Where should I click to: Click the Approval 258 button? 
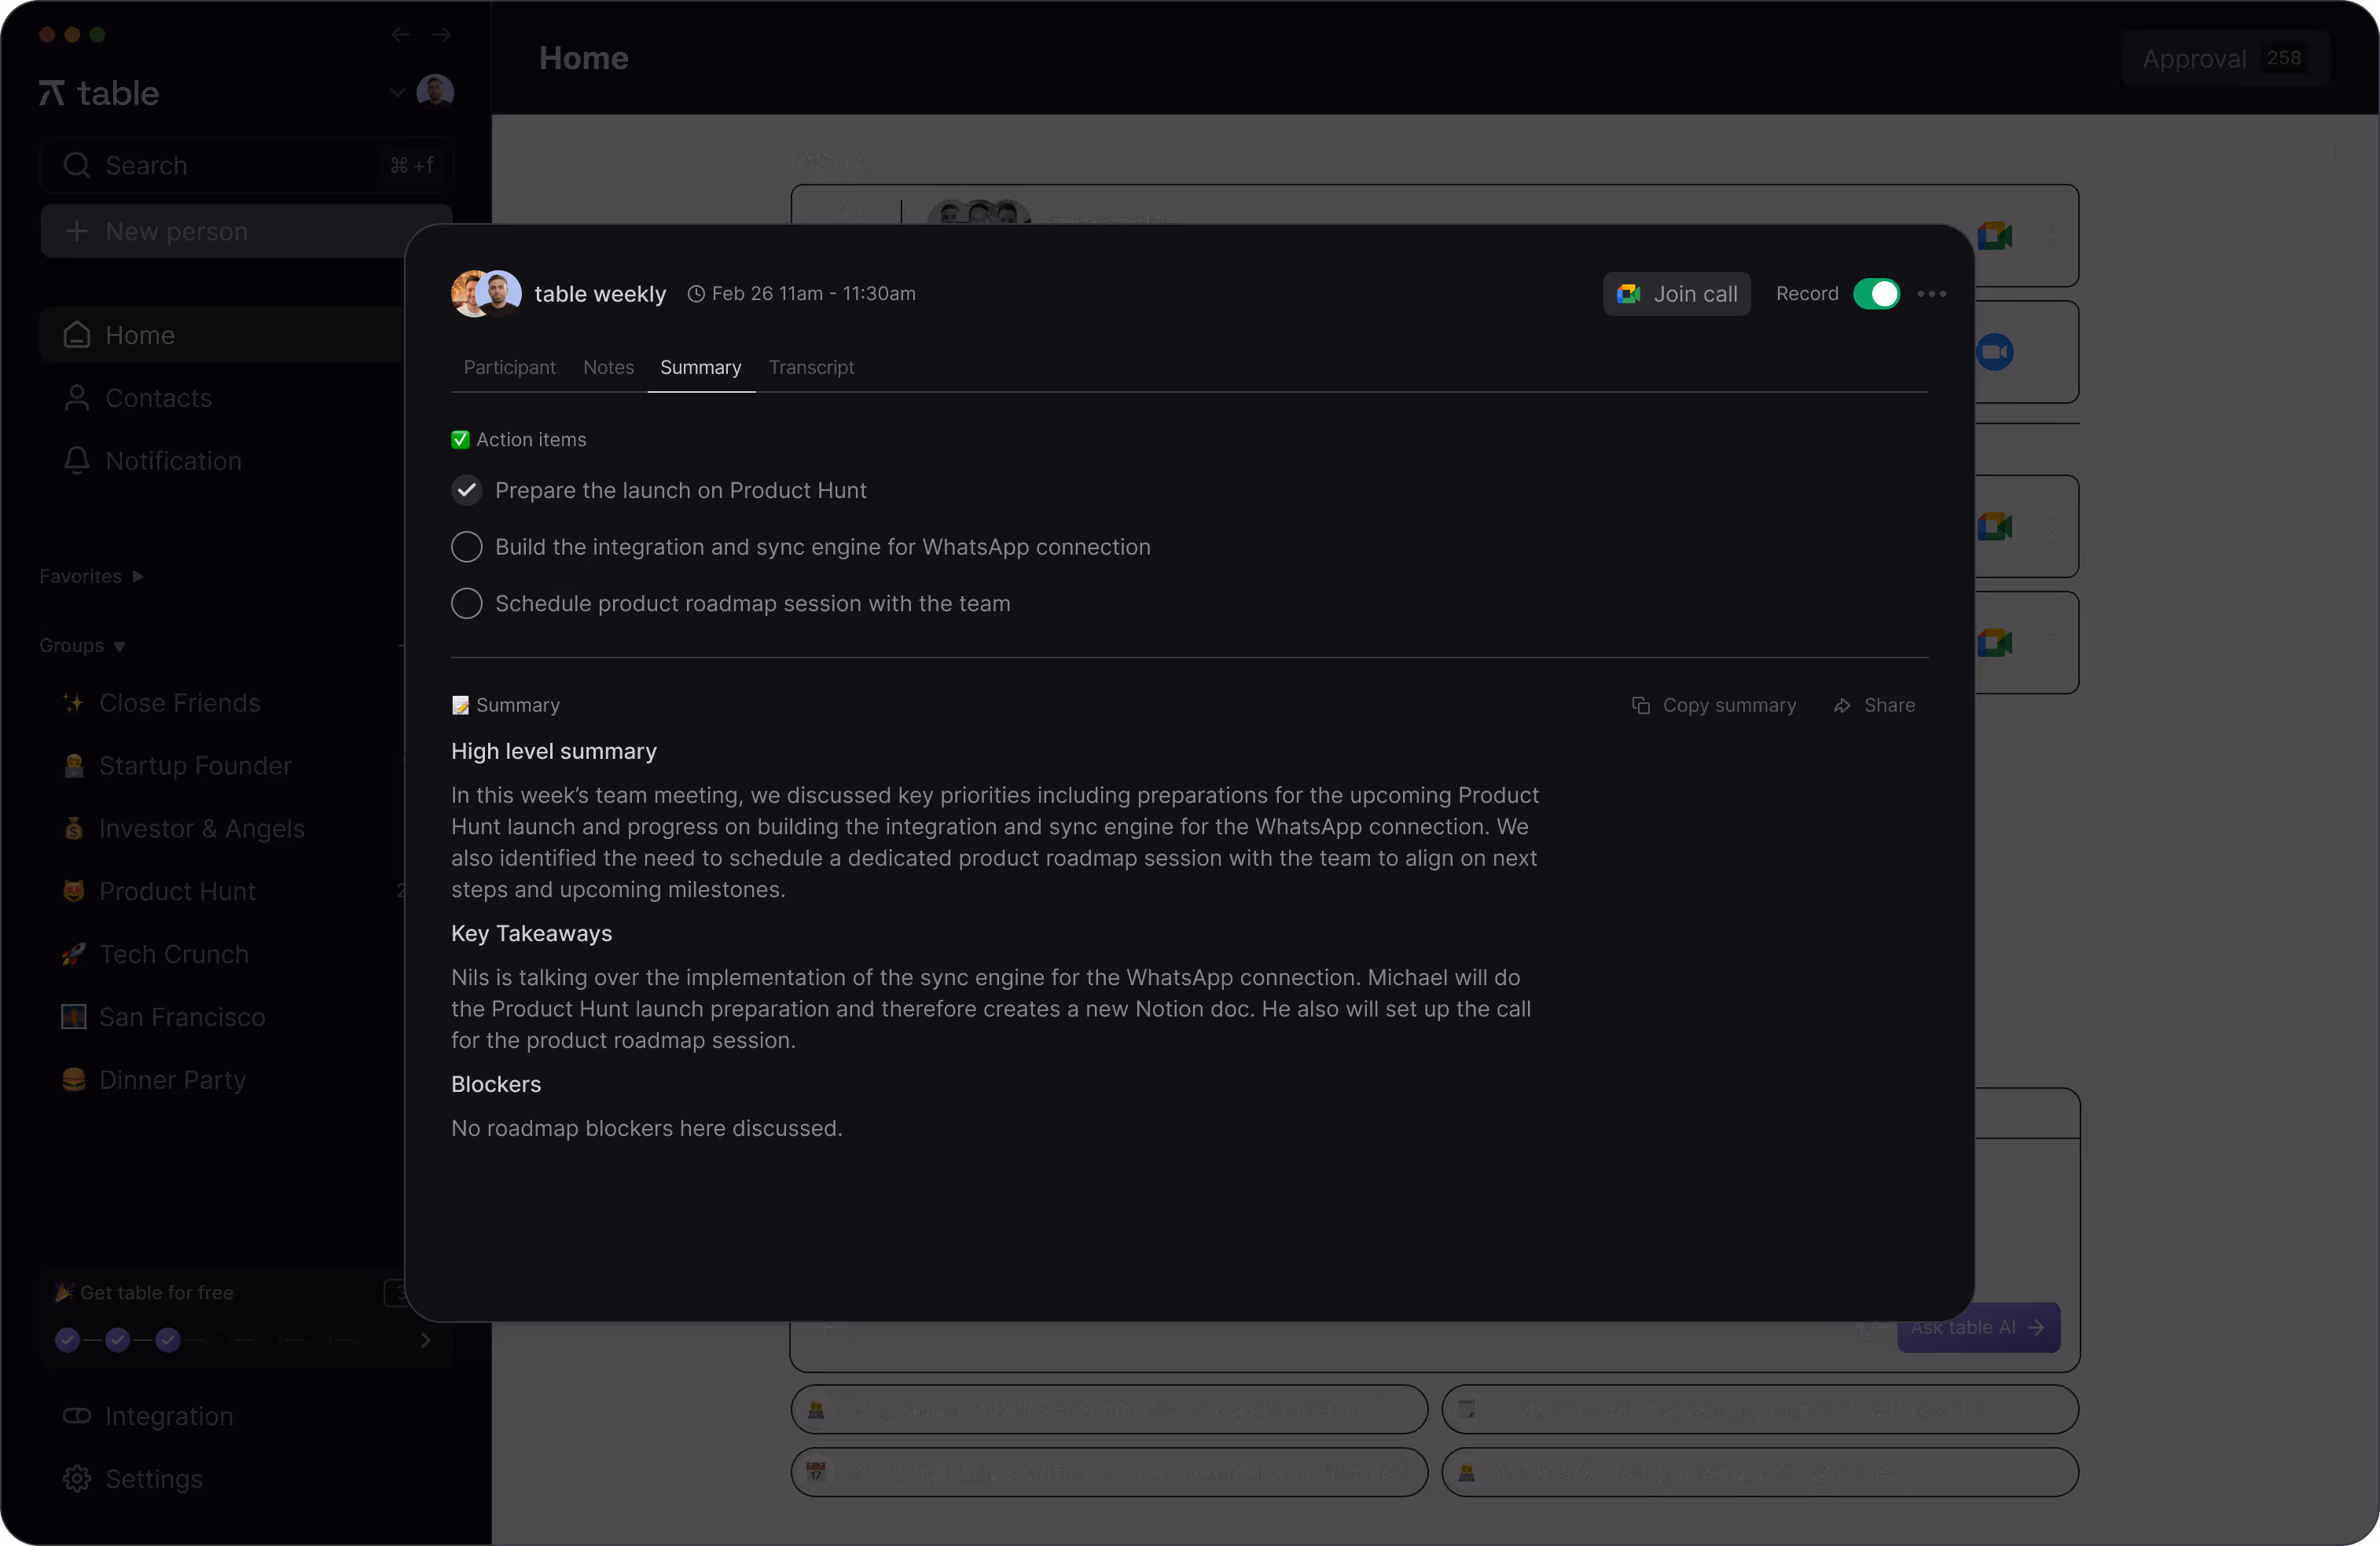click(2225, 59)
